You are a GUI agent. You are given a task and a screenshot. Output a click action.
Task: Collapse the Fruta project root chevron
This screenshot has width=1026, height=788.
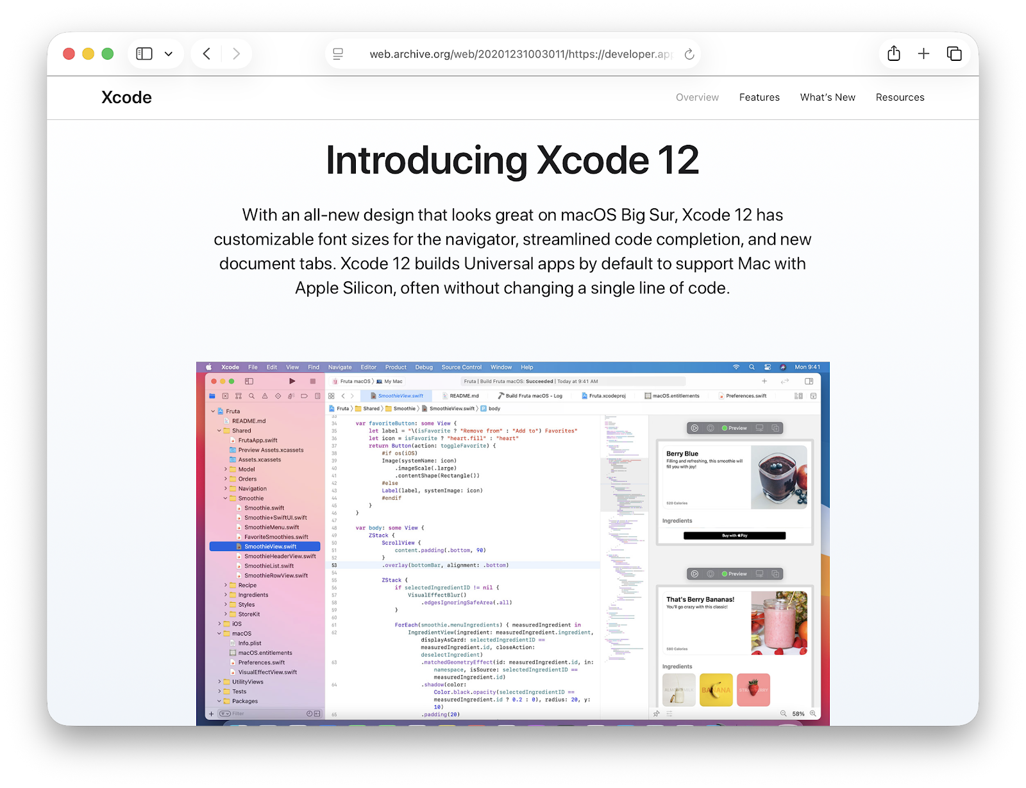pos(213,411)
